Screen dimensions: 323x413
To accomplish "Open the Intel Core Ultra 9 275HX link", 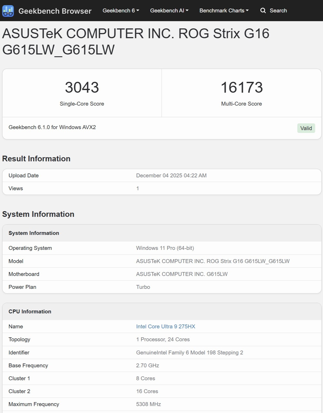I will pos(166,327).
